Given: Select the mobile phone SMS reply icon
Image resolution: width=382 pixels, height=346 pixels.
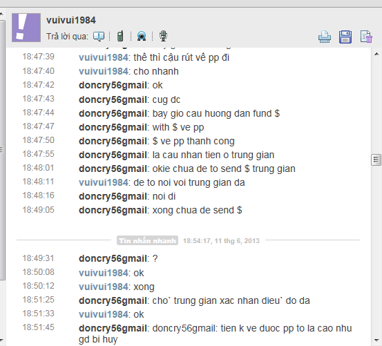Looking at the screenshot, I should coord(120,37).
